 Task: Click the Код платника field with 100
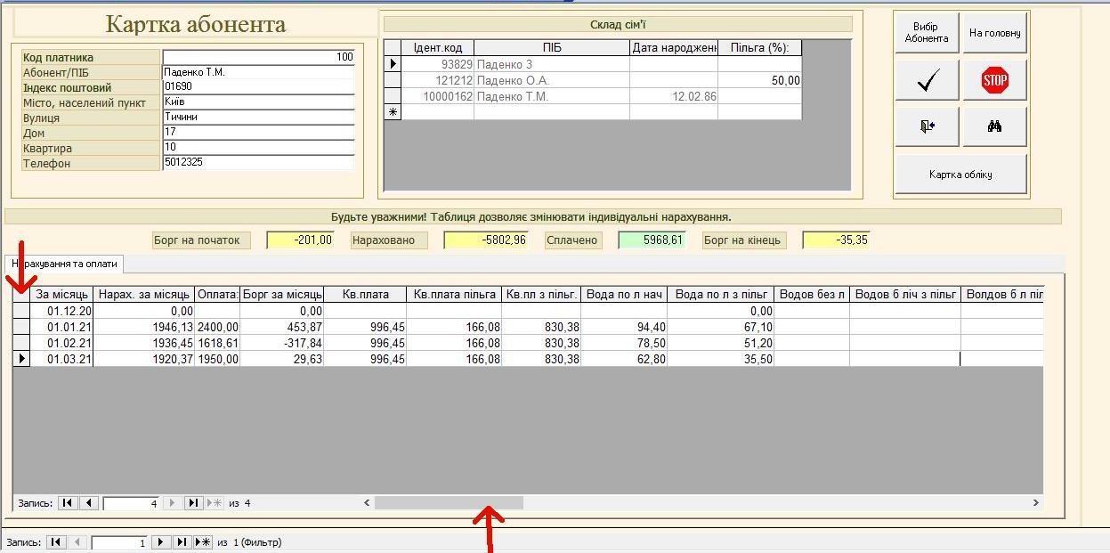pyautogui.click(x=258, y=57)
